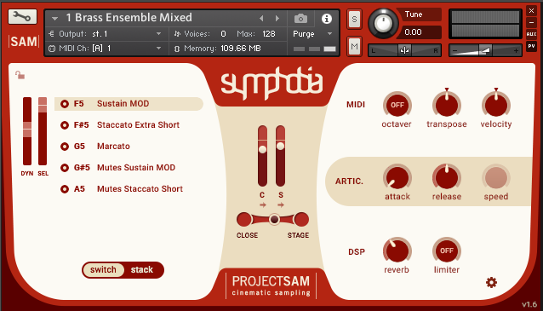Click the transpose knob
Screen dimensions: 543x311
click(447, 104)
